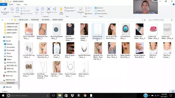175x98 pixels.
Task: Select the Forever Fierce - Rose Gold_2 file
Action: (98, 31)
